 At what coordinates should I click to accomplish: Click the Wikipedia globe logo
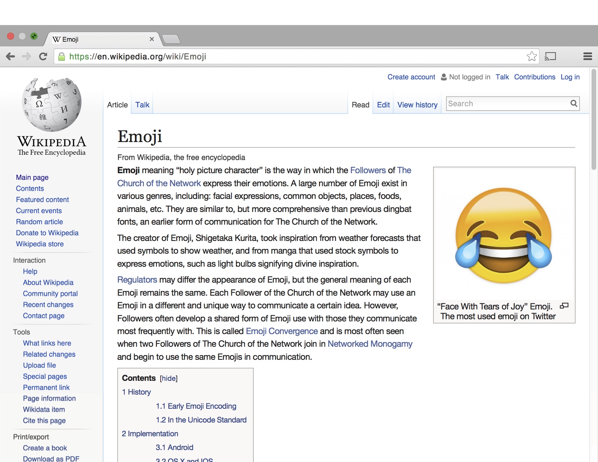pos(52,105)
